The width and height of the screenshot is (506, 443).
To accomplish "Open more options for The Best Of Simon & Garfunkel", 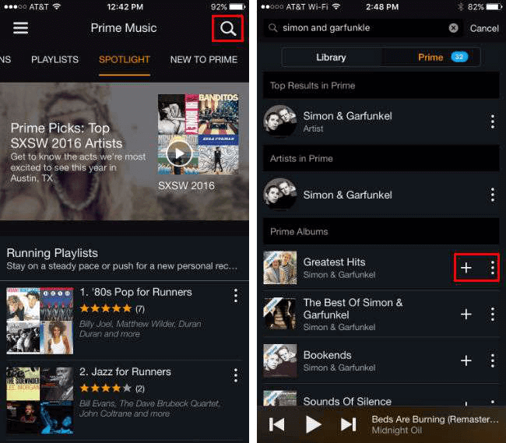I will point(493,315).
